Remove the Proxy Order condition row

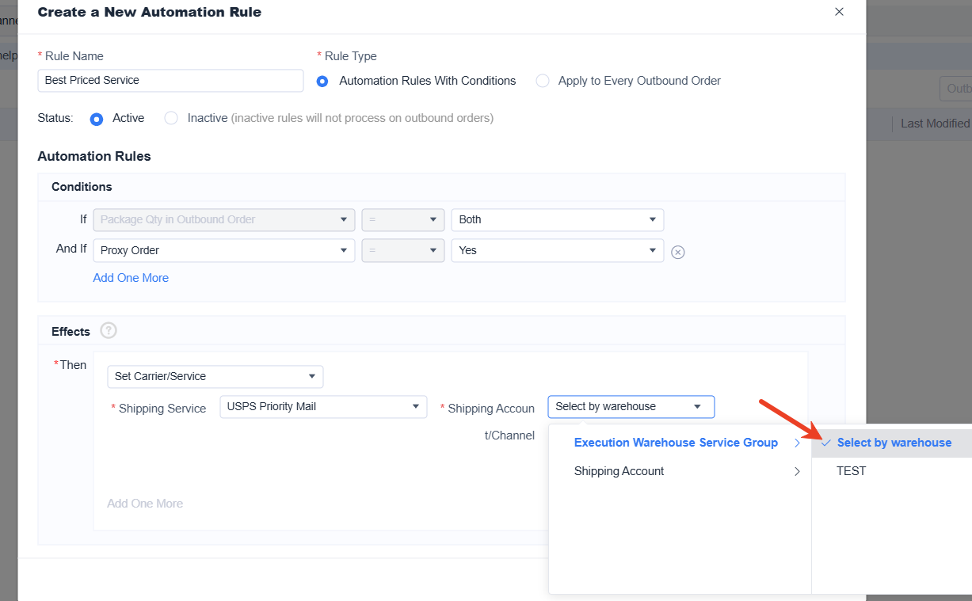678,252
